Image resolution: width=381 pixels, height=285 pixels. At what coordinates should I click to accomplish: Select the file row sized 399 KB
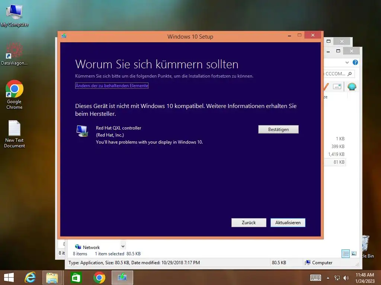click(335, 146)
